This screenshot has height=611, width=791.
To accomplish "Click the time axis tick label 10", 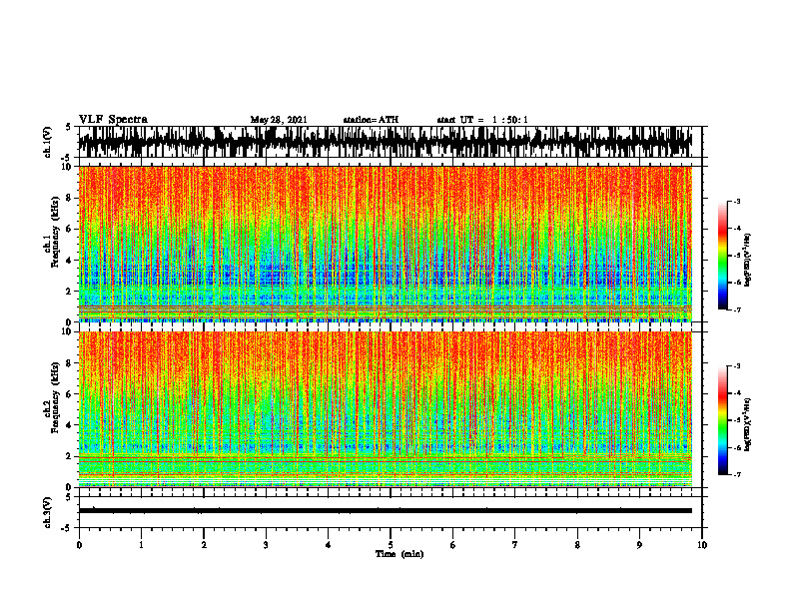I will click(702, 545).
